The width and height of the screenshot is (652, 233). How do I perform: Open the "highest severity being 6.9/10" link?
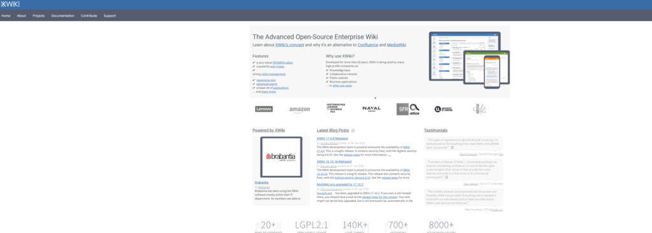pyautogui.click(x=352, y=177)
